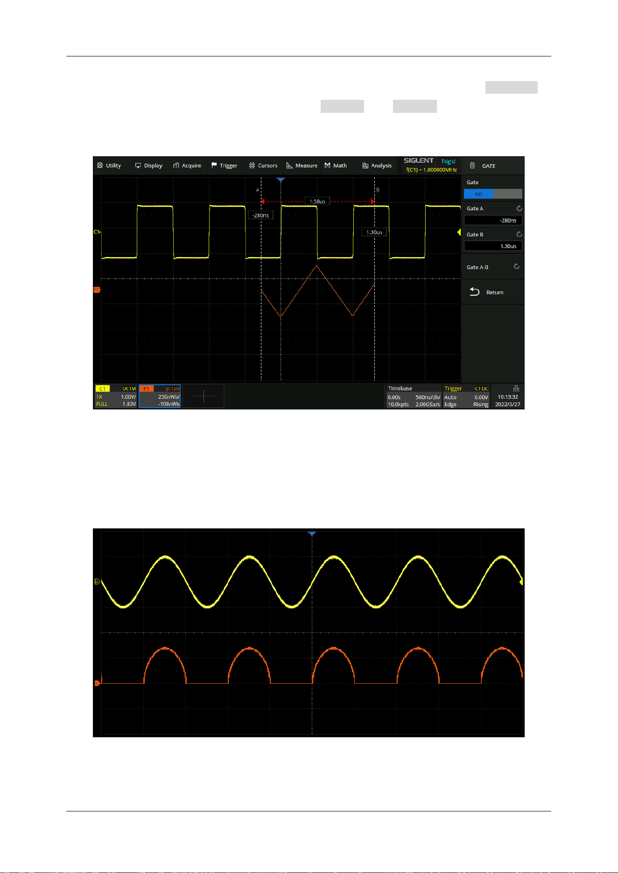This screenshot has height=873, width=618.
Task: Open the Timebase settings box
Action: pyautogui.click(x=414, y=396)
